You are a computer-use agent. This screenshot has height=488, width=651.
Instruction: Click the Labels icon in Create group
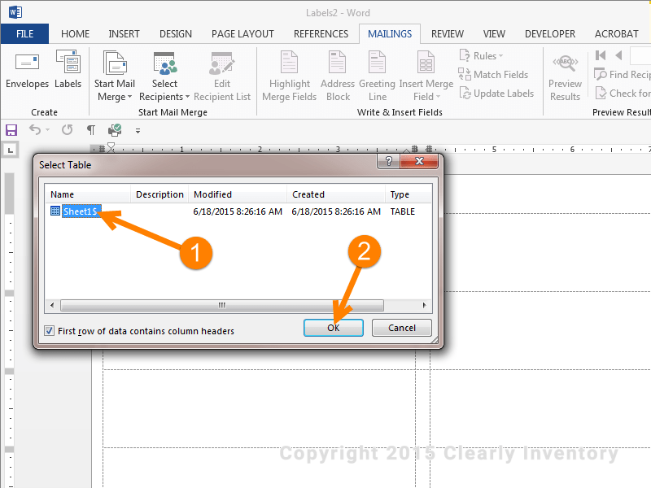point(68,63)
